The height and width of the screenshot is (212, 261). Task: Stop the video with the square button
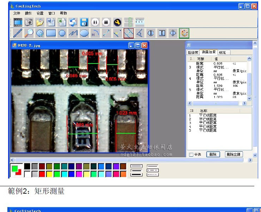point(106,22)
